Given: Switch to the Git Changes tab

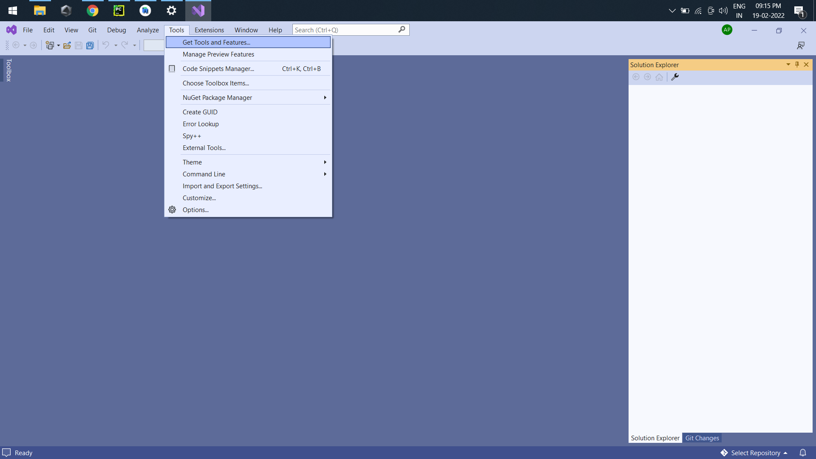Looking at the screenshot, I should [702, 438].
